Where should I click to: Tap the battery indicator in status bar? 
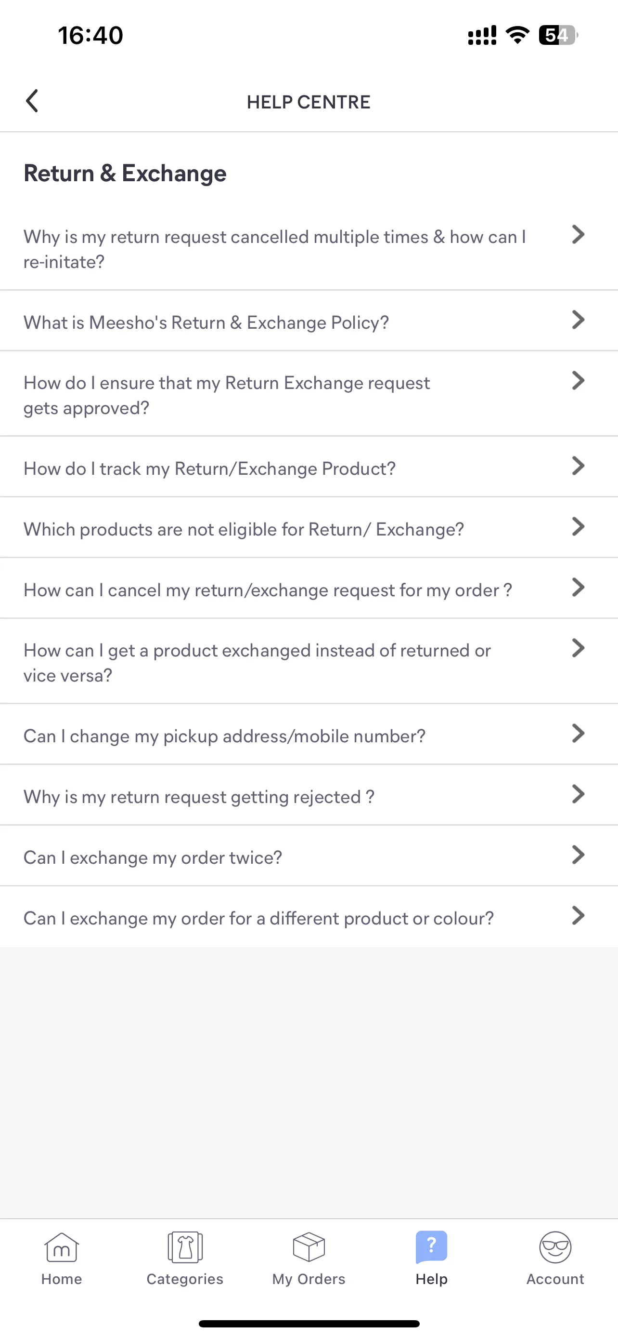click(558, 35)
